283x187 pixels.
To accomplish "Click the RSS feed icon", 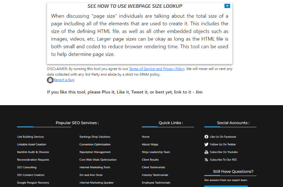I will click(x=206, y=159).
